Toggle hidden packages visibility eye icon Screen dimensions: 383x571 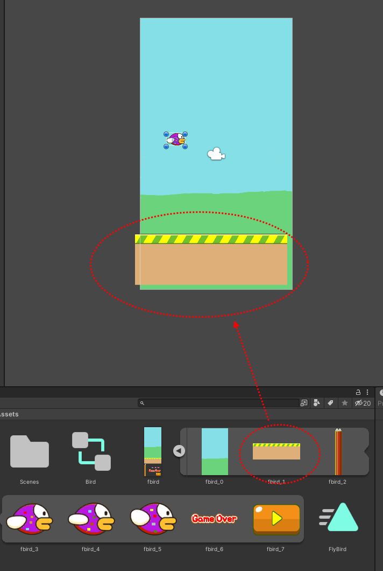[363, 403]
